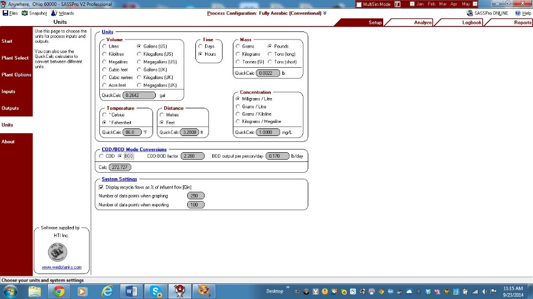
Task: Open the Wizards tool
Action: [x=54, y=13]
